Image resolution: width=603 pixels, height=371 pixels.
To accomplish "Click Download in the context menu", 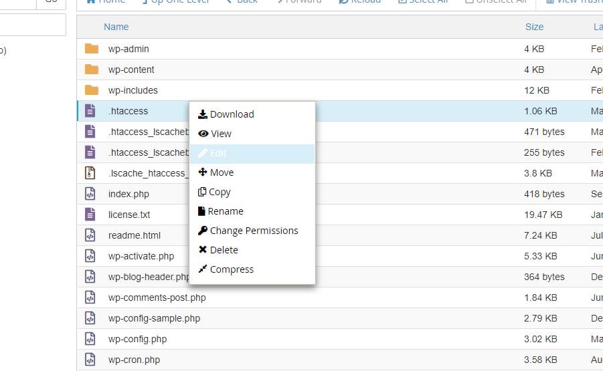I will [232, 114].
